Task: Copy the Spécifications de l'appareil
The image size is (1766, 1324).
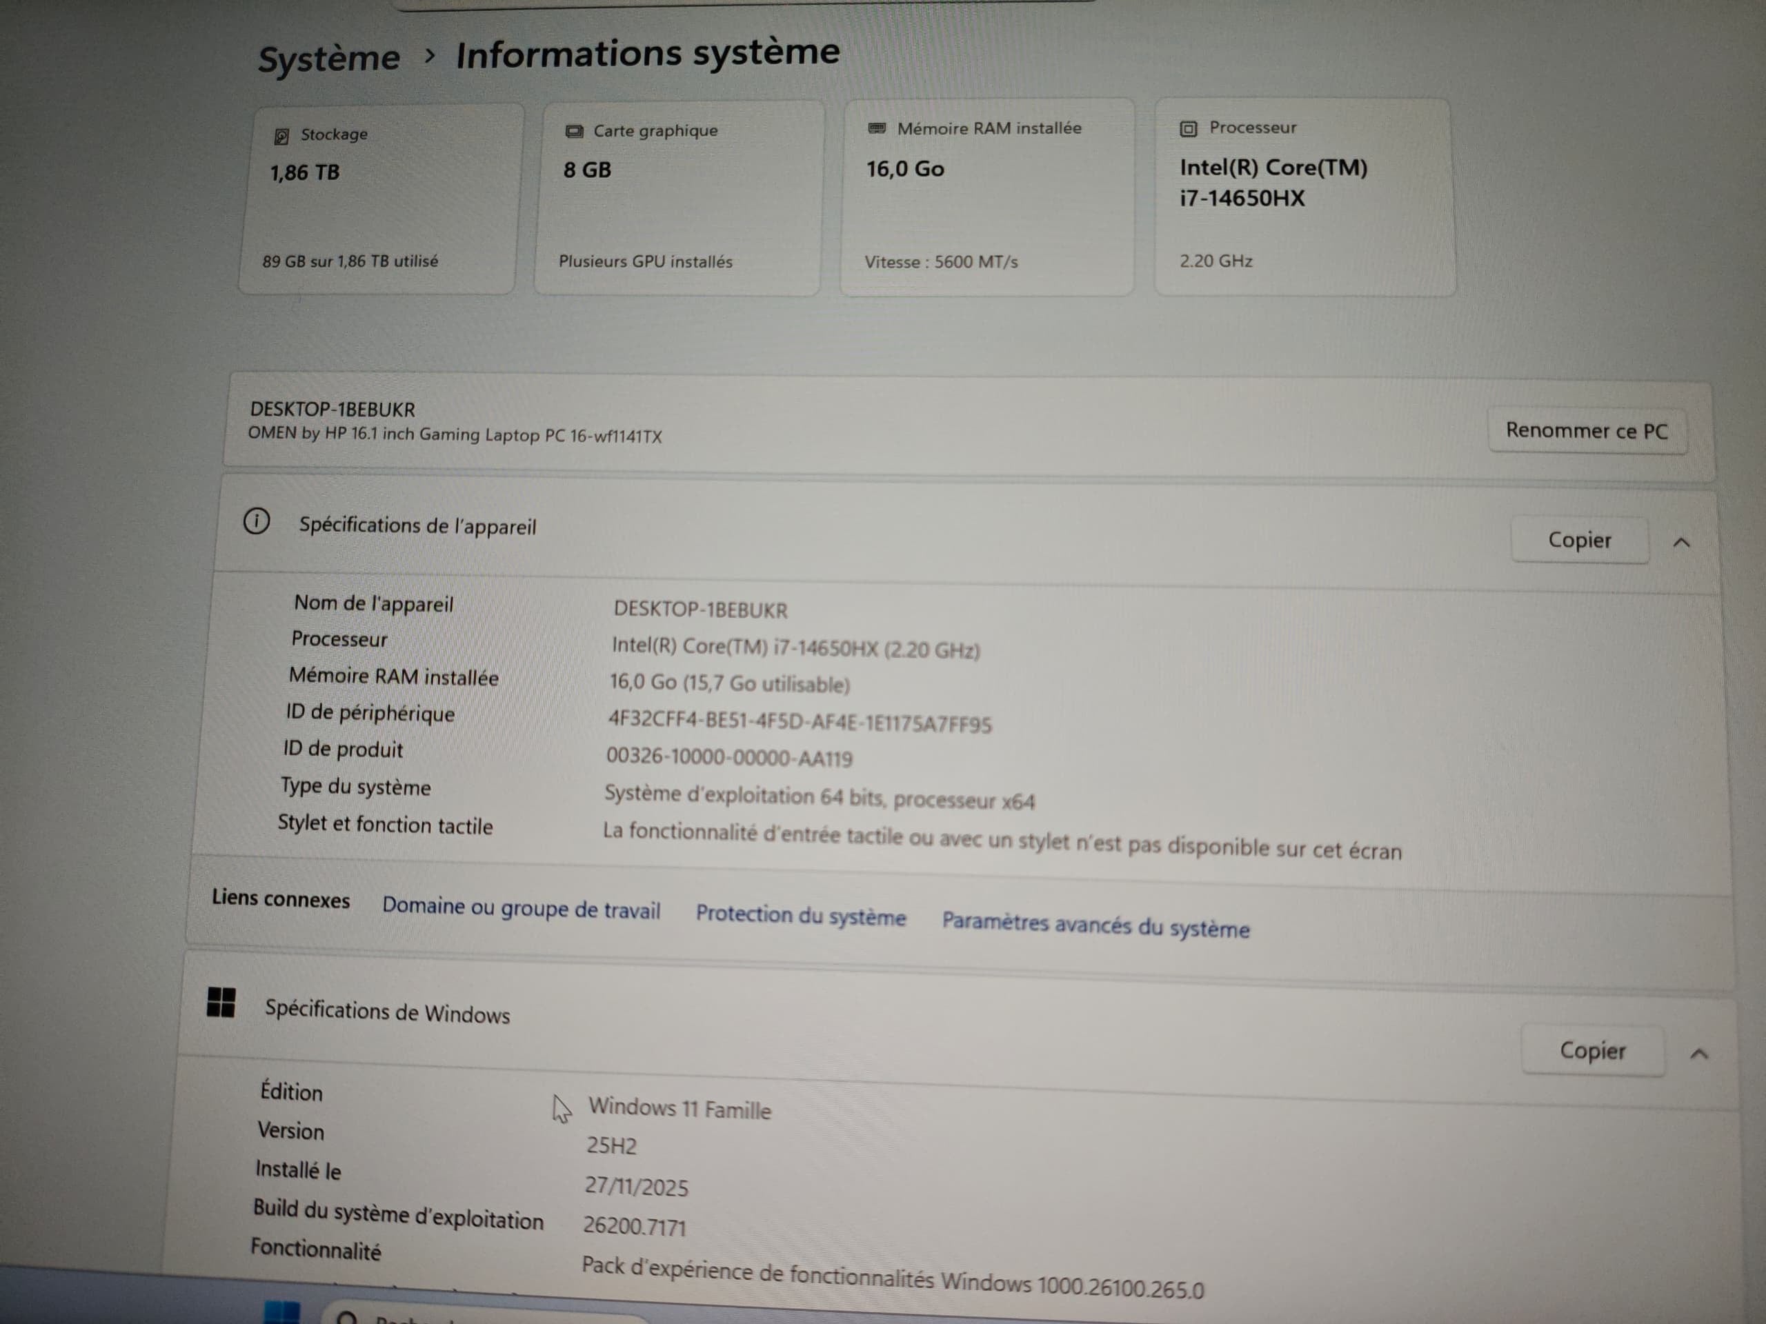Action: coord(1579,541)
